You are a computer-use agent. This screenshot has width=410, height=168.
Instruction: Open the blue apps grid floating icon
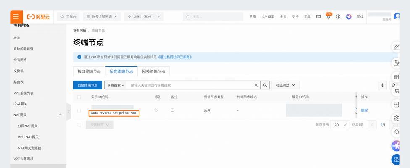pyautogui.click(x=396, y=159)
